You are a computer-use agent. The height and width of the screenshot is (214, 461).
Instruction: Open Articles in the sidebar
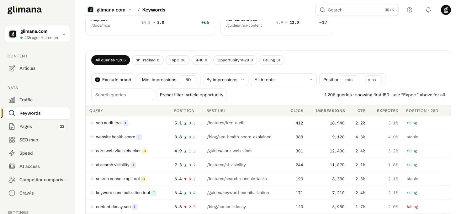tap(37, 68)
